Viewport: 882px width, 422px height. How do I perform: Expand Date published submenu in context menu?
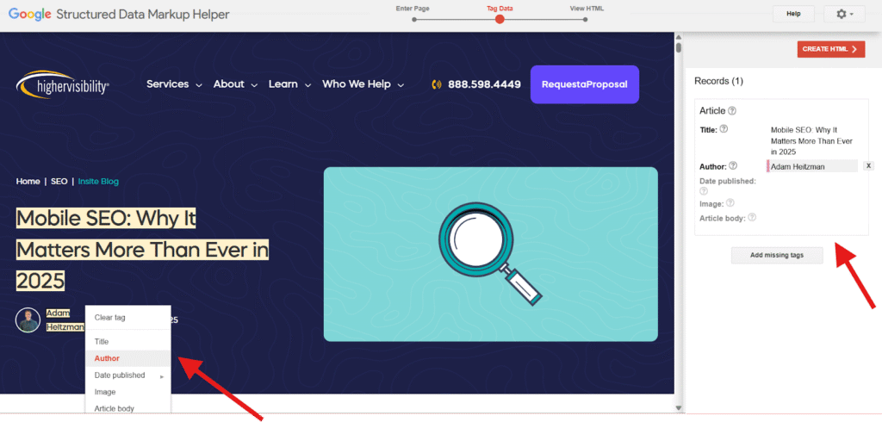127,375
